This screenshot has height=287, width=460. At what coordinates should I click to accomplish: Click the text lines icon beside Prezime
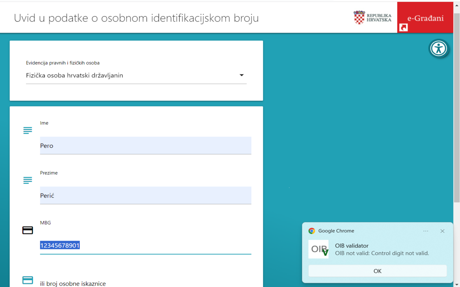pos(28,180)
